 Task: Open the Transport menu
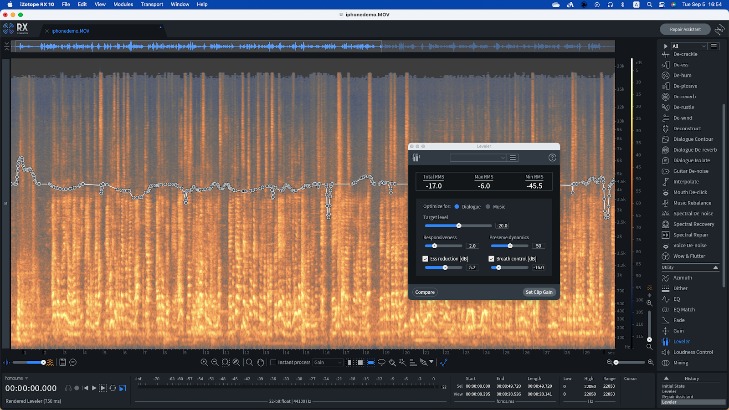click(x=152, y=5)
